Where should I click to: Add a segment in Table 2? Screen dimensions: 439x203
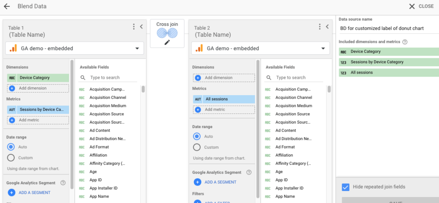coord(215,182)
